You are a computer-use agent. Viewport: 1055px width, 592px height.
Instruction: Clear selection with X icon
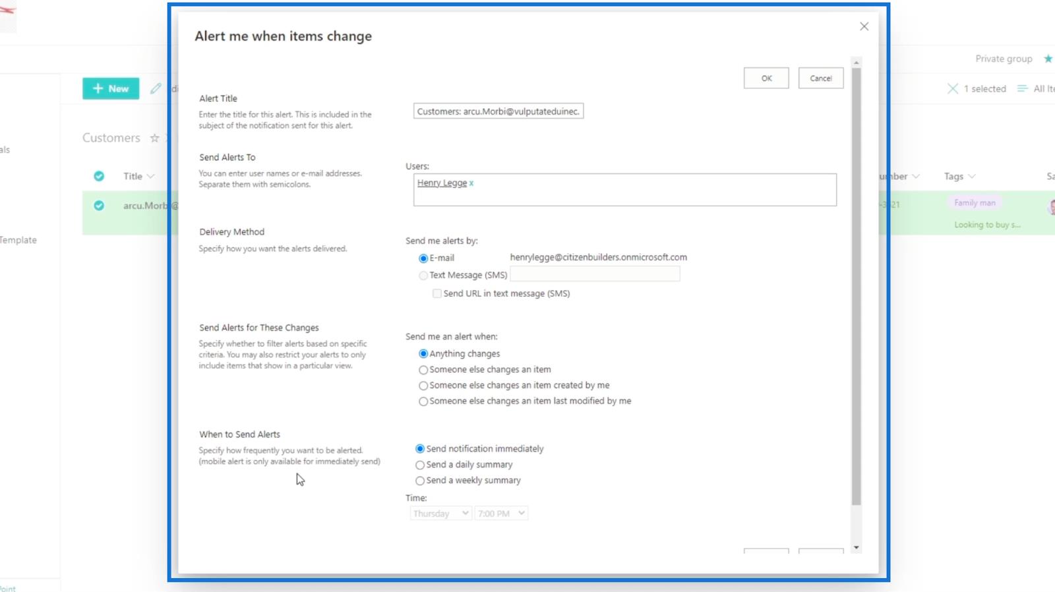pos(953,88)
